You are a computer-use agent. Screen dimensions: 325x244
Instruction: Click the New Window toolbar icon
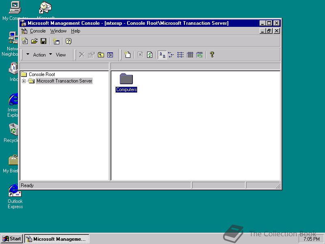pos(56,41)
